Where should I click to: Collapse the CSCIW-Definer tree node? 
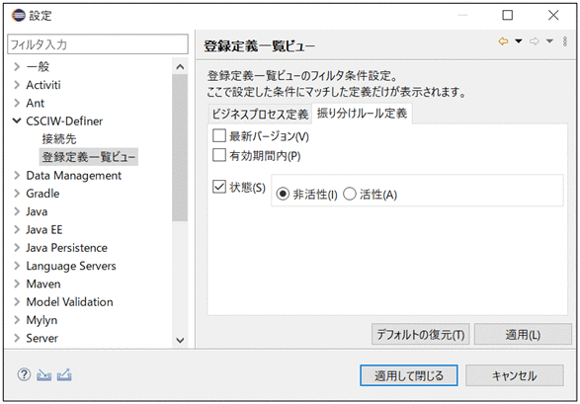pos(17,121)
